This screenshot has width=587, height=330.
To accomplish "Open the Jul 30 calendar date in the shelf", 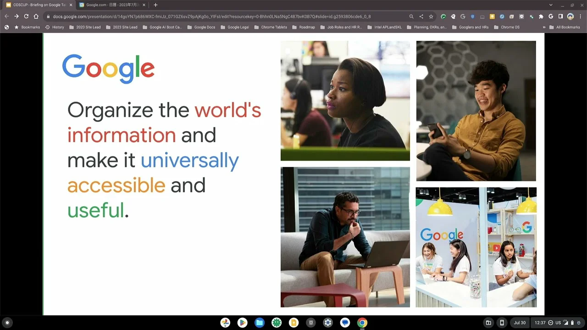I will [520, 323].
